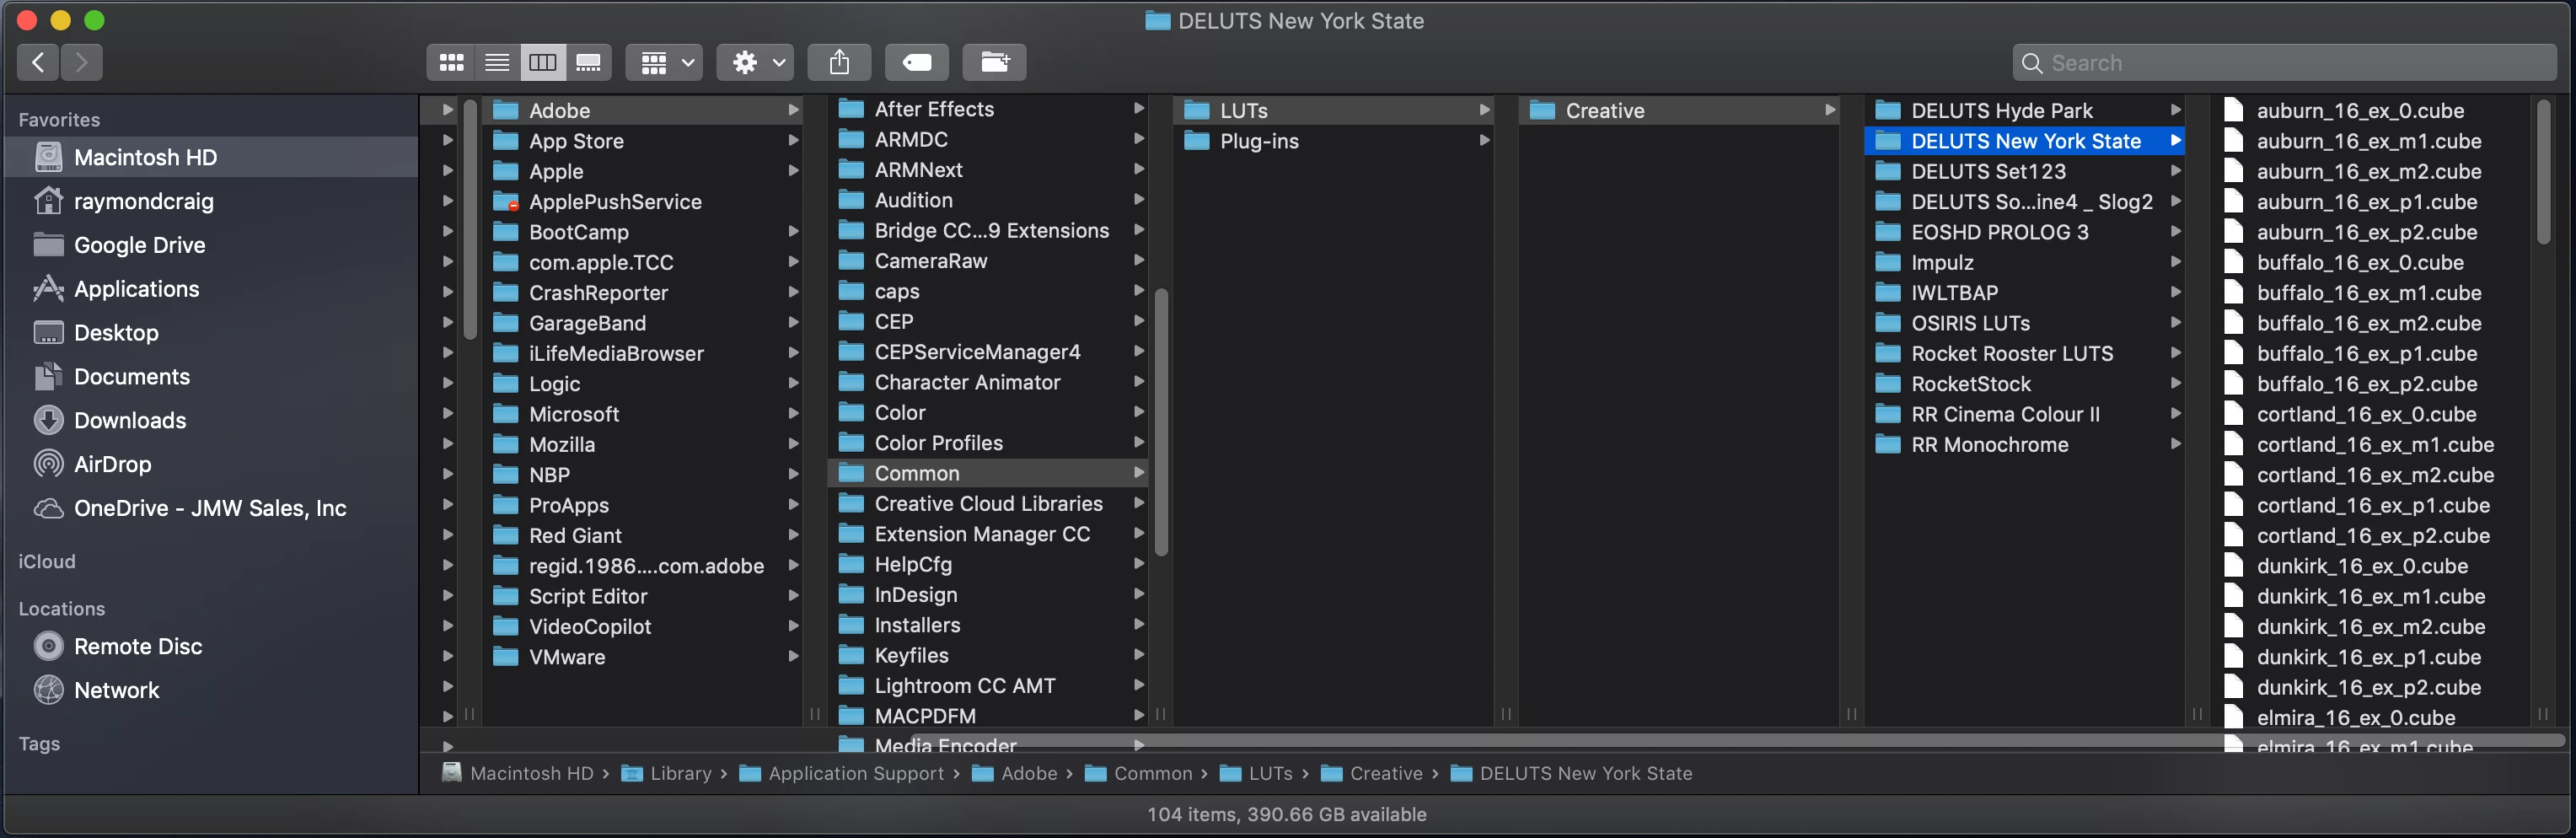This screenshot has width=2576, height=838.
Task: Click the New Folder toolbar button
Action: pyautogui.click(x=994, y=62)
